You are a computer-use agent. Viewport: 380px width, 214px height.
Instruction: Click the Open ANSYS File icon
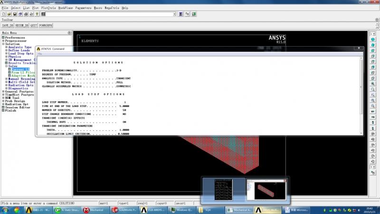pyautogui.click(x=9, y=14)
